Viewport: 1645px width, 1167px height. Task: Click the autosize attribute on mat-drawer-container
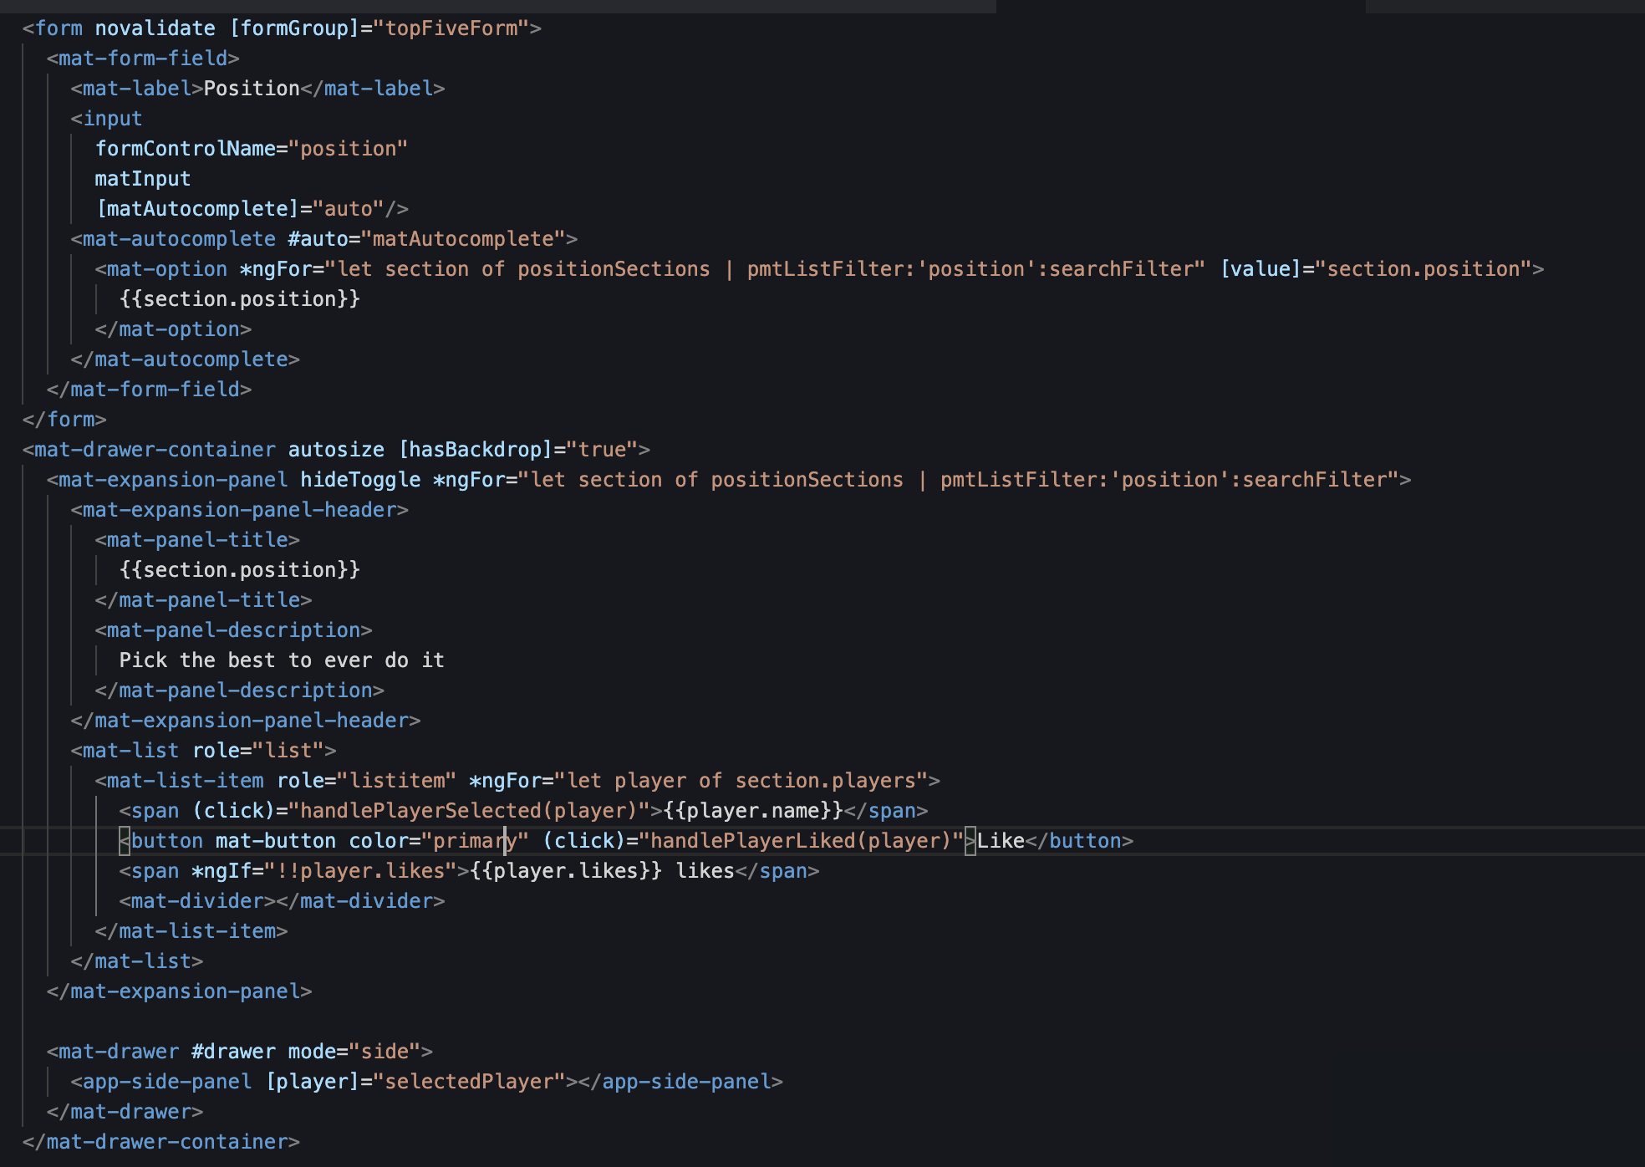click(x=336, y=450)
